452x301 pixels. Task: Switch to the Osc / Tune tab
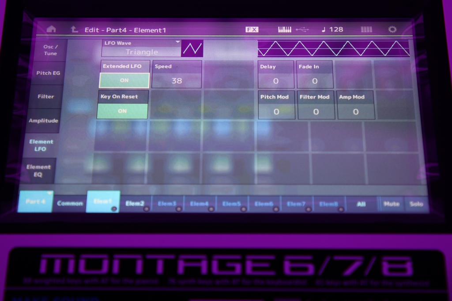[x=50, y=50]
